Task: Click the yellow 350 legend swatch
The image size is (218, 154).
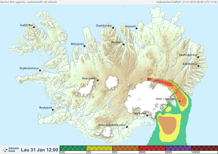Action: coord(99,148)
